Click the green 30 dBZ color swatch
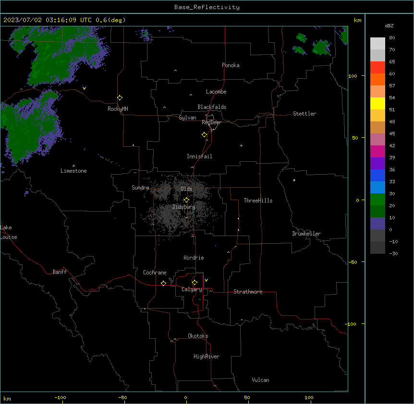The height and width of the screenshot is (404, 414). [x=377, y=200]
